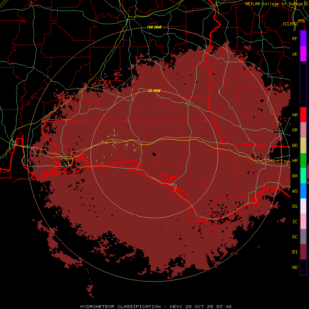The height and width of the screenshot is (309, 309).
Task: Select the 'GC' legend label
Action: click(x=295, y=237)
